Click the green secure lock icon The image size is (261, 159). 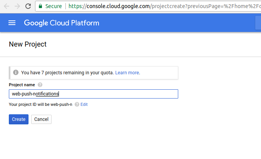click(x=40, y=6)
